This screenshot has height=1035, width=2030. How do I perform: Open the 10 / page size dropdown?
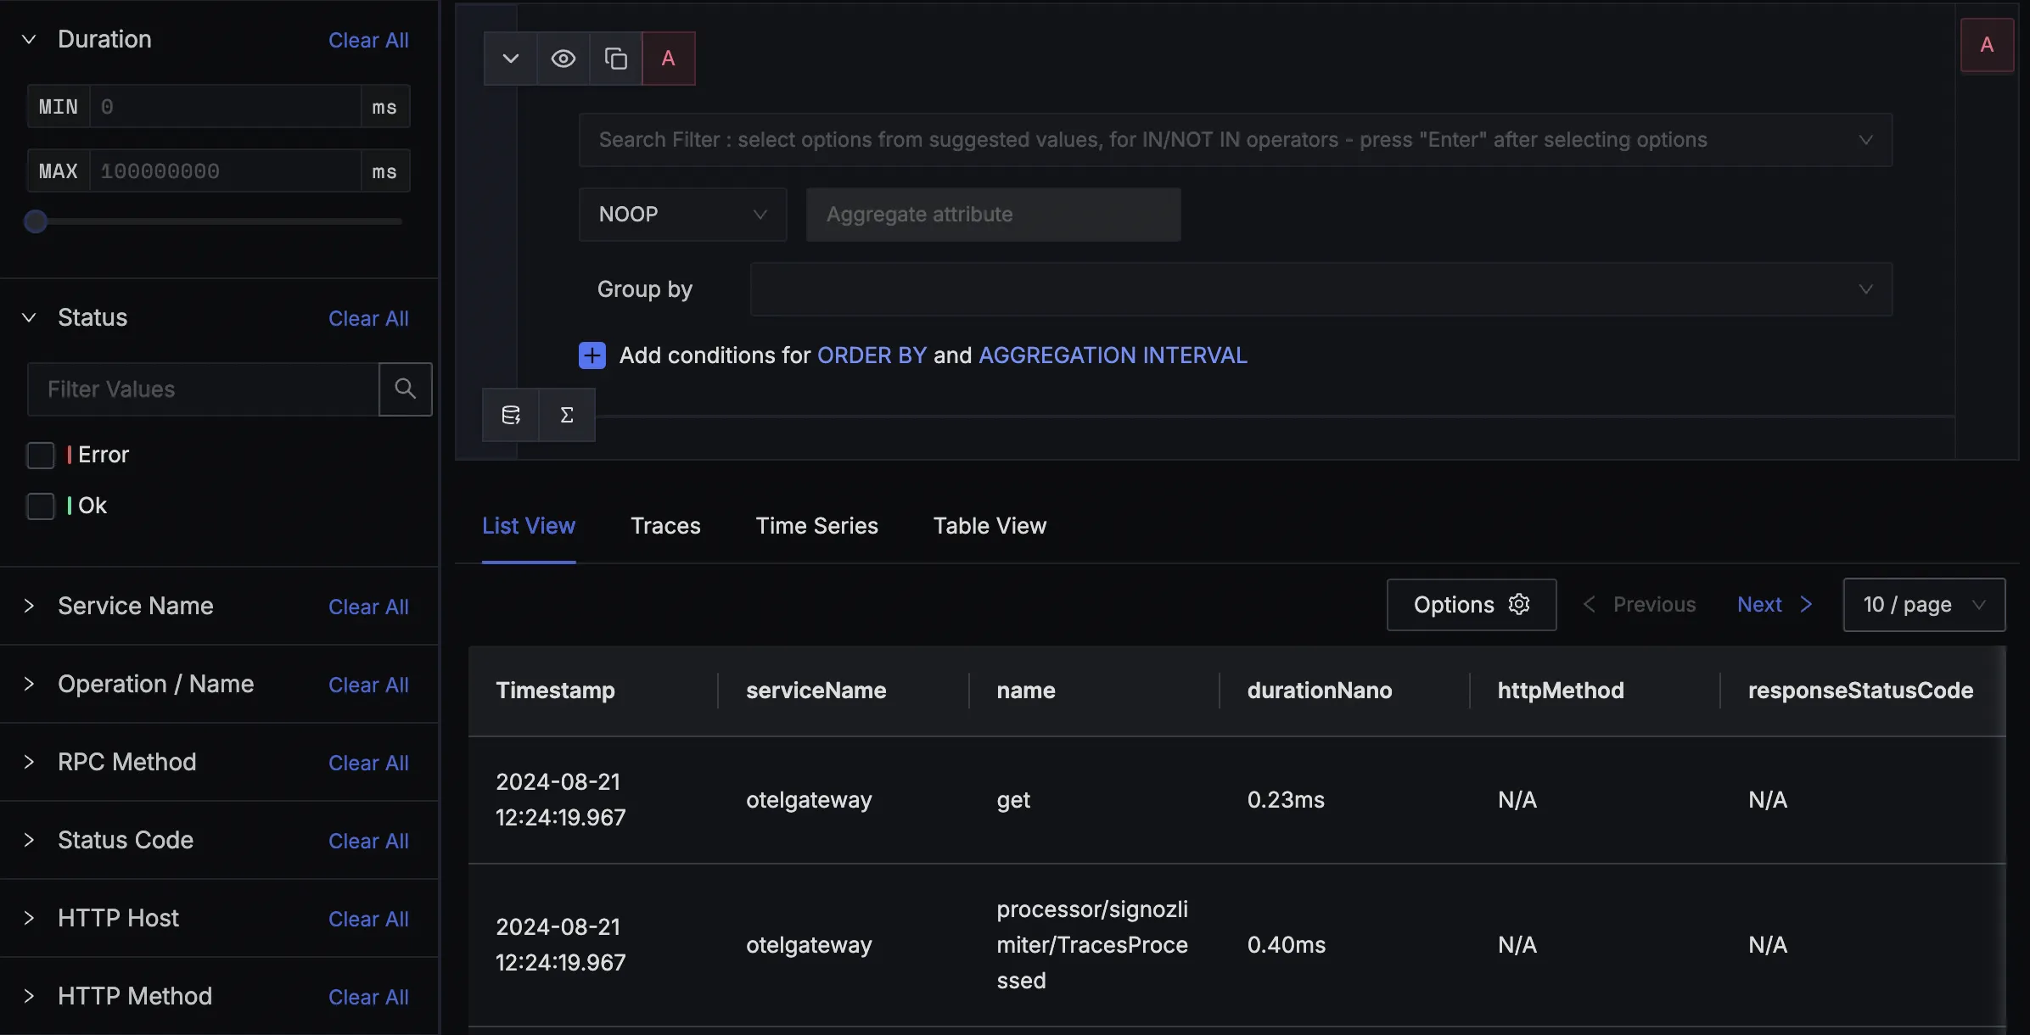point(1924,605)
